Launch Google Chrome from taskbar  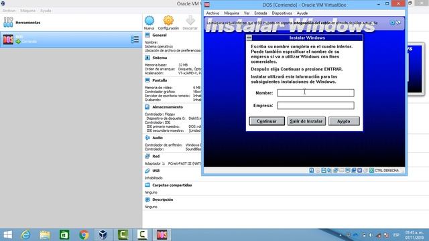tap(84, 235)
